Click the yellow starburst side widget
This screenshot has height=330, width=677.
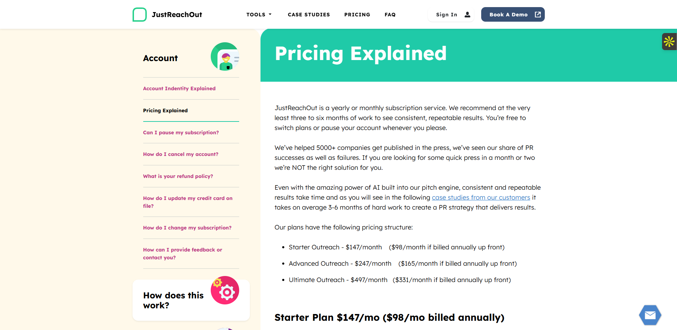669,42
